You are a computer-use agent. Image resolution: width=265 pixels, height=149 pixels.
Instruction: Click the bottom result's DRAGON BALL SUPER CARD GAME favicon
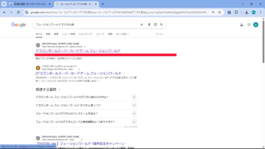click(38, 138)
